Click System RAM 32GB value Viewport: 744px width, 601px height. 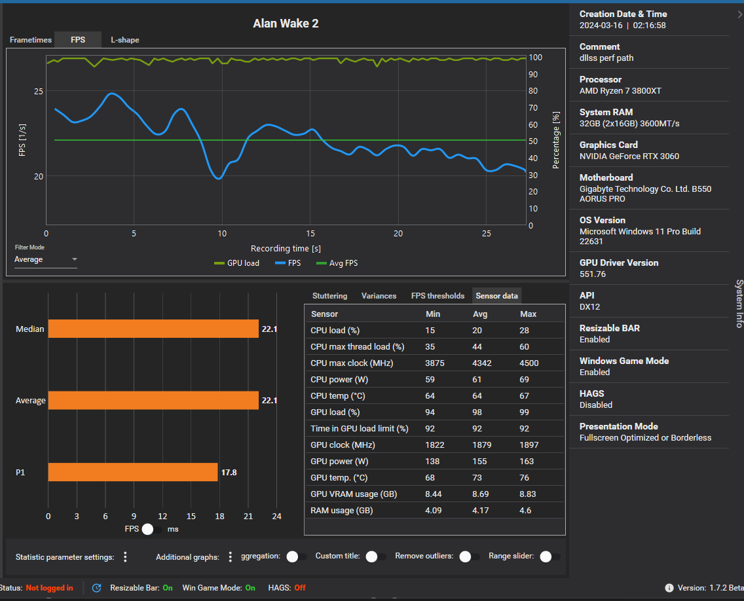click(629, 123)
